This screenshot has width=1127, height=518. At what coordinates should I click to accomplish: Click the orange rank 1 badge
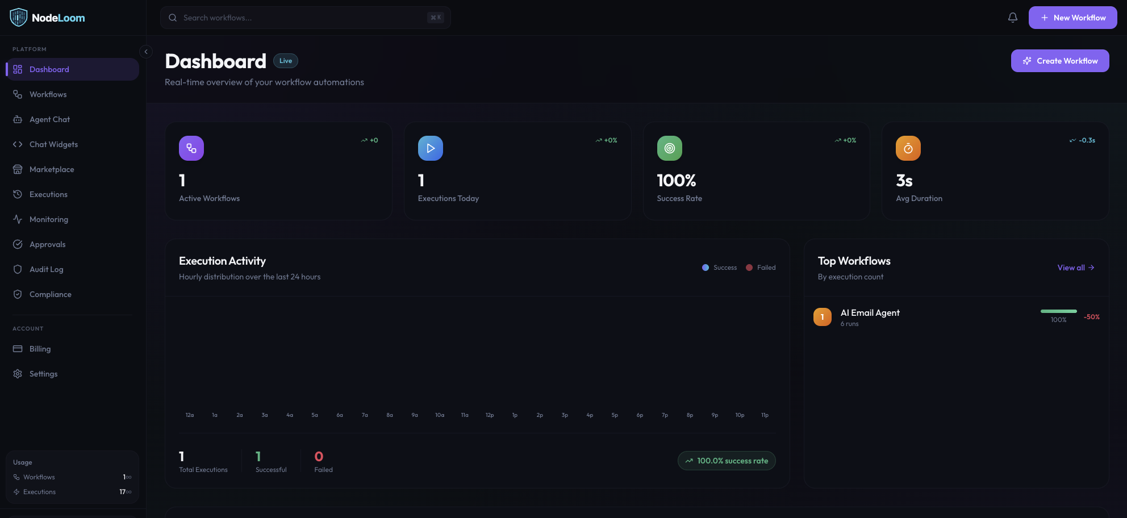823,317
